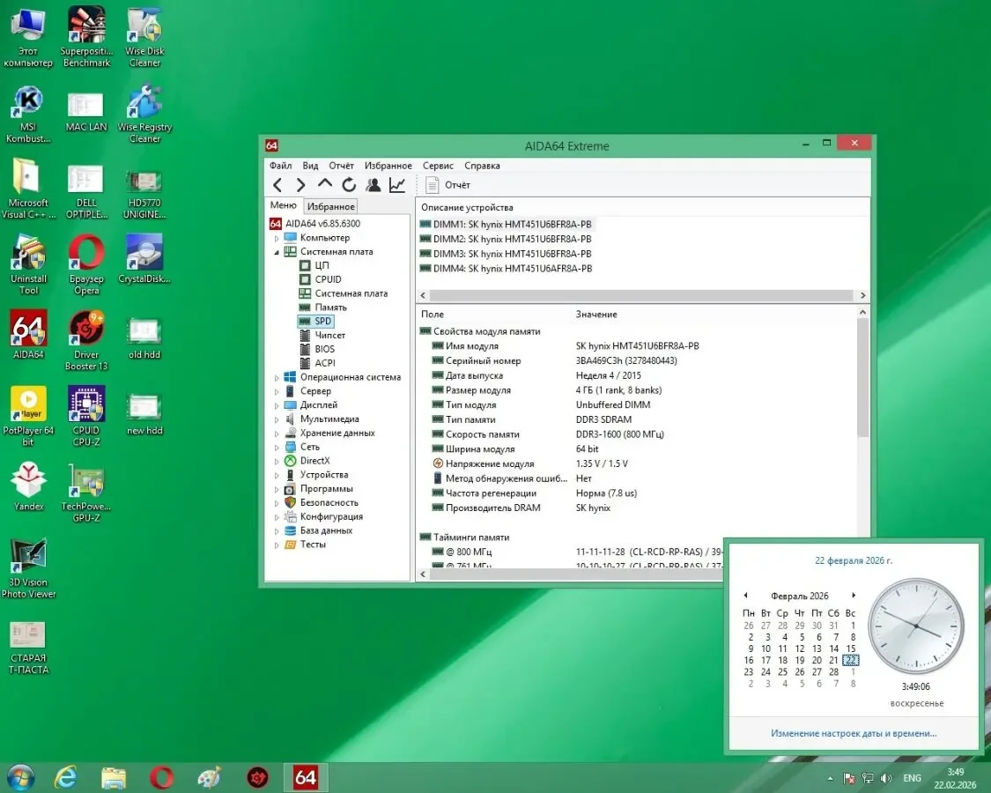Screen dimensions: 991x793
Task: Click the volume icon in system tray
Action: coord(886,778)
